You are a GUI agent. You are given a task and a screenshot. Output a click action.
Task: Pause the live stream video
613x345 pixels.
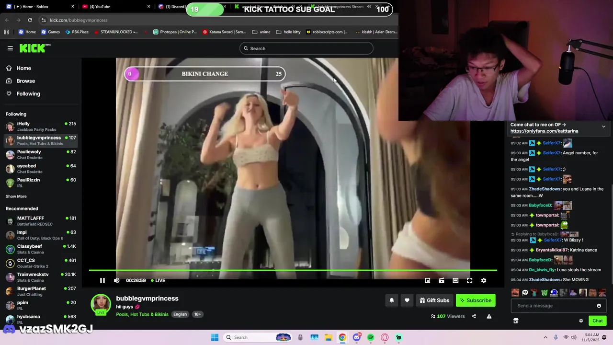[102, 280]
